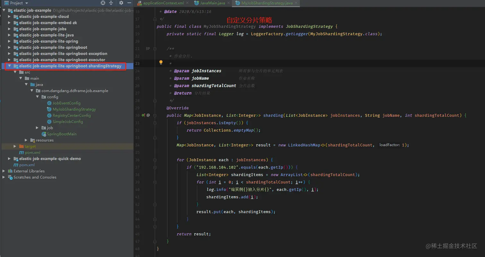The height and width of the screenshot is (257, 485).
Task: Expand the elastic-job-example-jobs module
Action: [10, 29]
